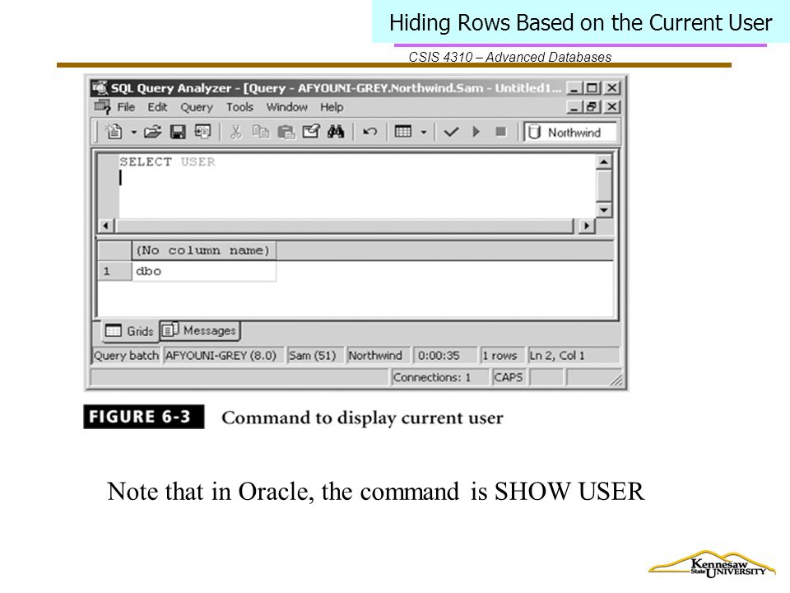The image size is (790, 593).
Task: Click the Save floppy disk icon
Action: [x=178, y=132]
